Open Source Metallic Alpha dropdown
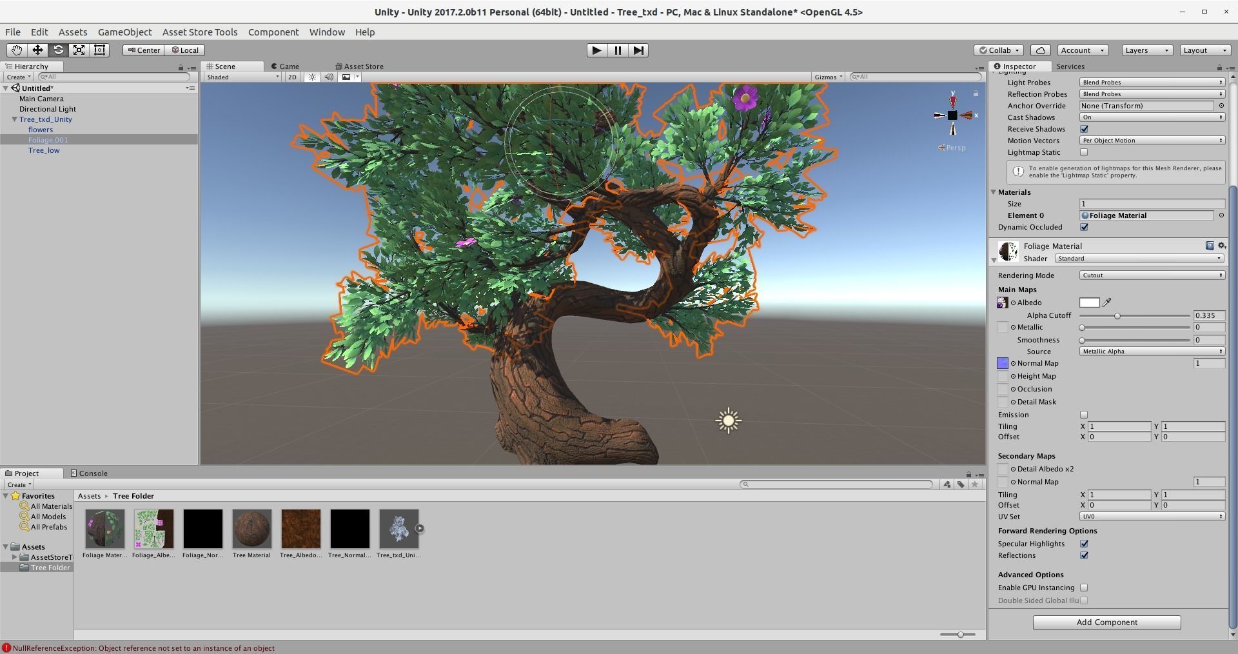The image size is (1238, 654). pos(1152,352)
